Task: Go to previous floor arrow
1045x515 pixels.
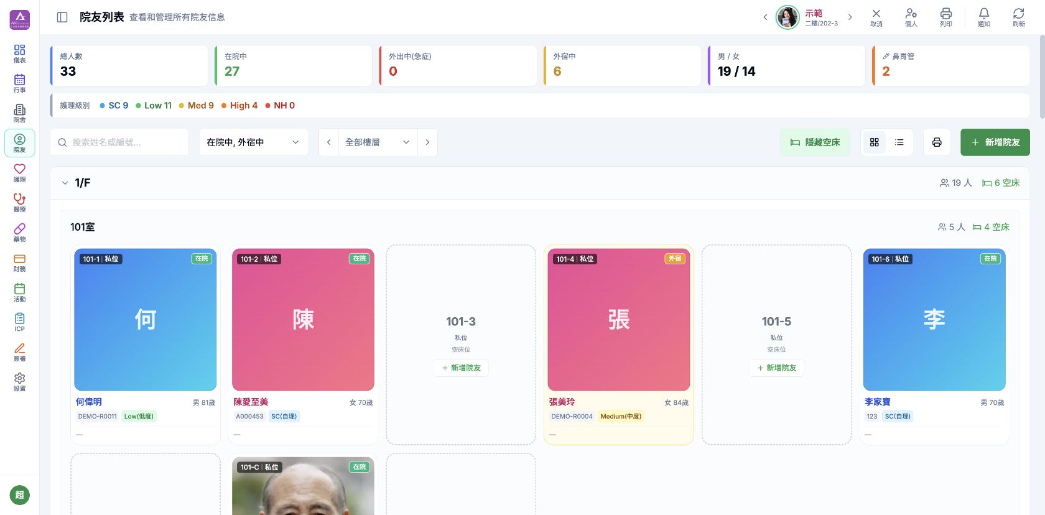Action: click(x=329, y=142)
